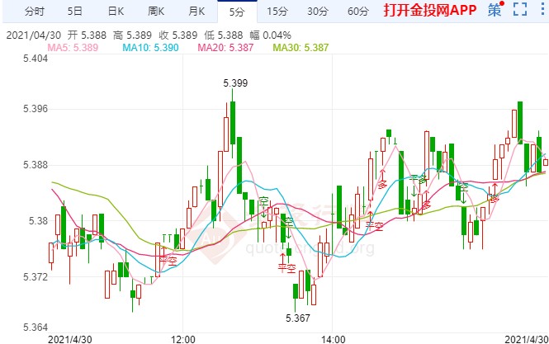Image resolution: width=549 pixels, height=344 pixels.
Task: Click the 5.372 price axis label
Action: click(x=35, y=277)
